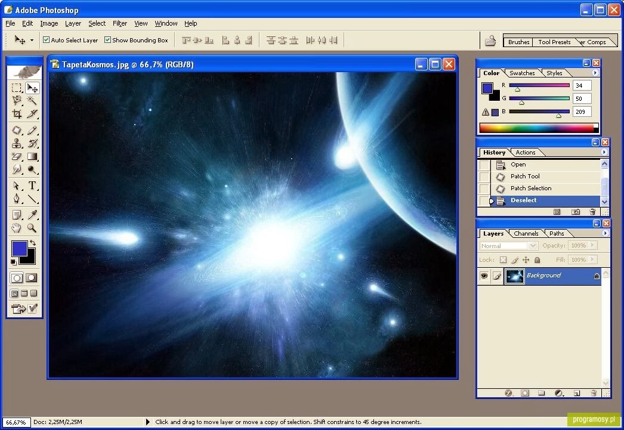Open Opacity slider arrow in Layers panel
The height and width of the screenshot is (430, 624).
[x=592, y=246]
